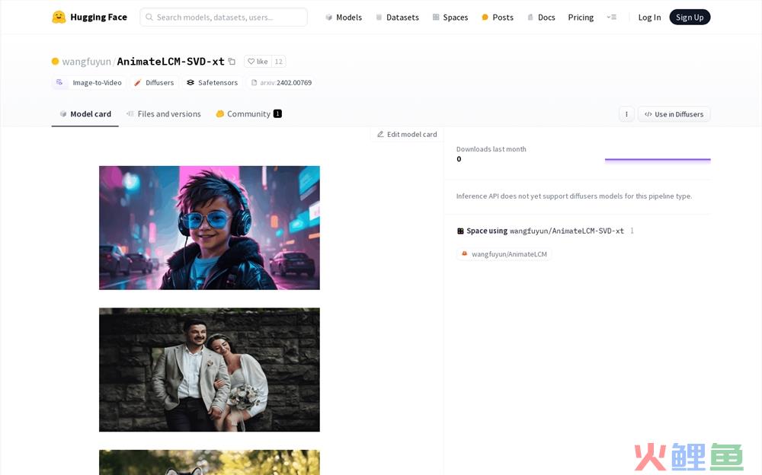The width and height of the screenshot is (762, 475).
Task: Click the Space using dice icon
Action: coord(460,231)
